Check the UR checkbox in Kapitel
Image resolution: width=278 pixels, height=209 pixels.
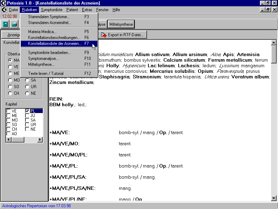[x=27, y=125]
